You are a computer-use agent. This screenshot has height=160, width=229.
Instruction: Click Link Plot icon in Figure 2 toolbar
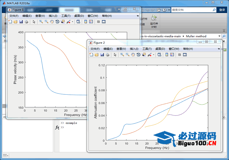tap(159, 55)
